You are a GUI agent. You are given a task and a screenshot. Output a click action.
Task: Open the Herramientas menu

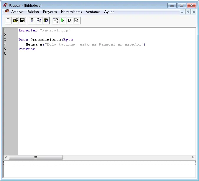71,12
